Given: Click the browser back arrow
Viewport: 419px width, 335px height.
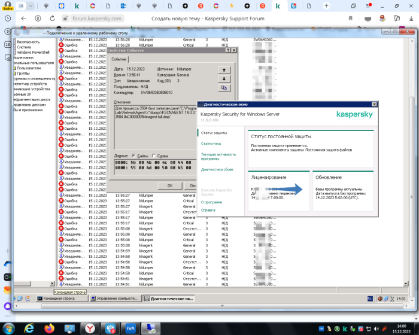Looking at the screenshot, I should (23, 18).
